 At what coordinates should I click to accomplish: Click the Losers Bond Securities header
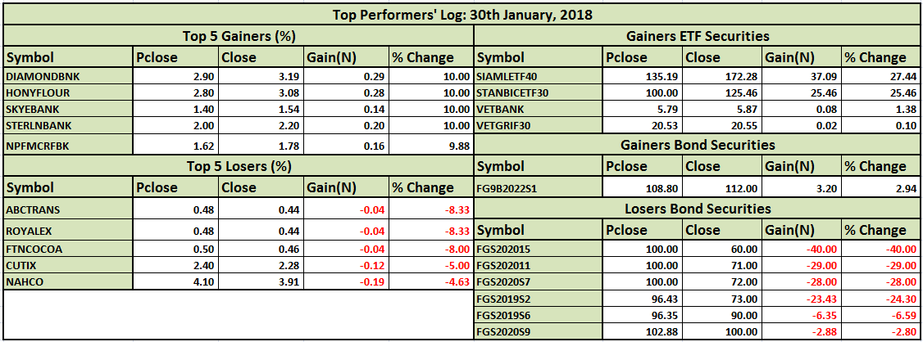(x=697, y=209)
